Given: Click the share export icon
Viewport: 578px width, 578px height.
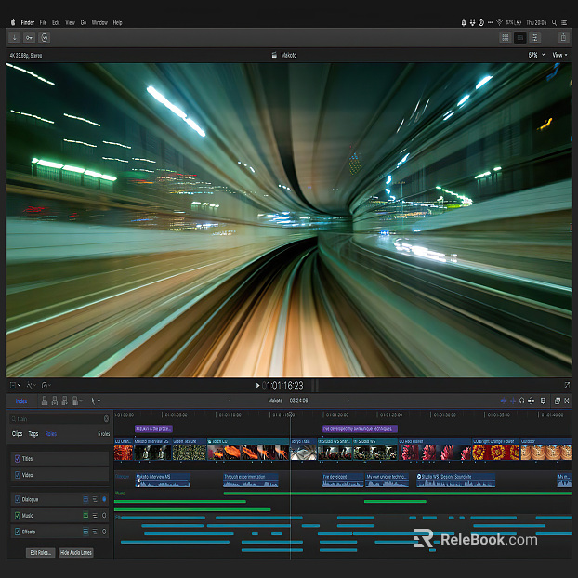Looking at the screenshot, I should [x=563, y=37].
